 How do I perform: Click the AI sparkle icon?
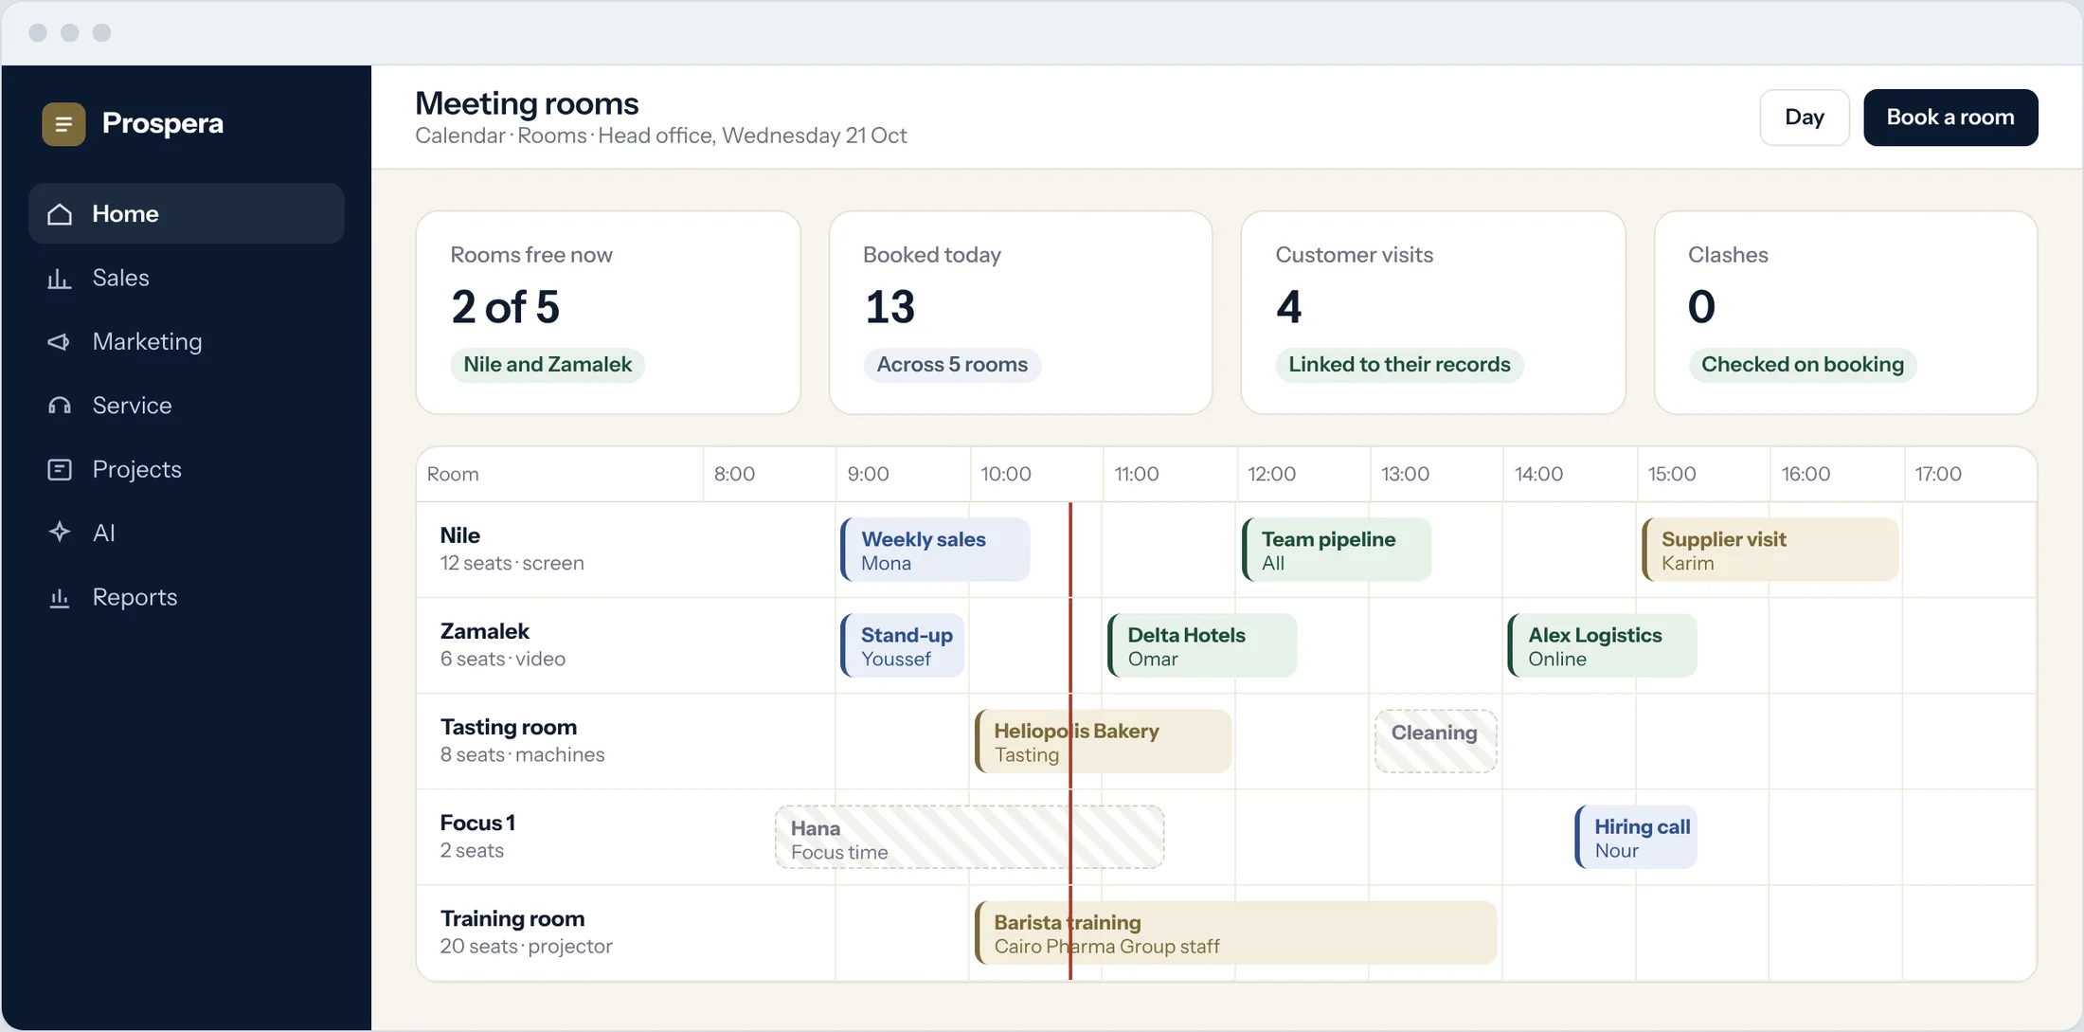click(x=60, y=533)
